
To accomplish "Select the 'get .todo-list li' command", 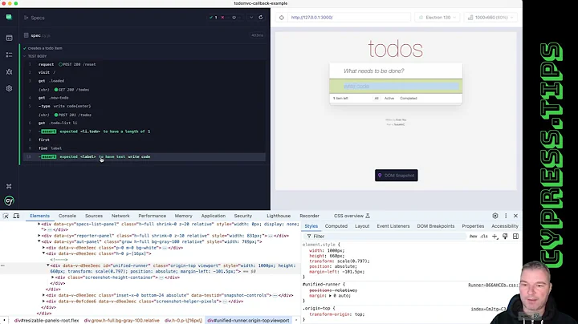I will (x=144, y=123).
